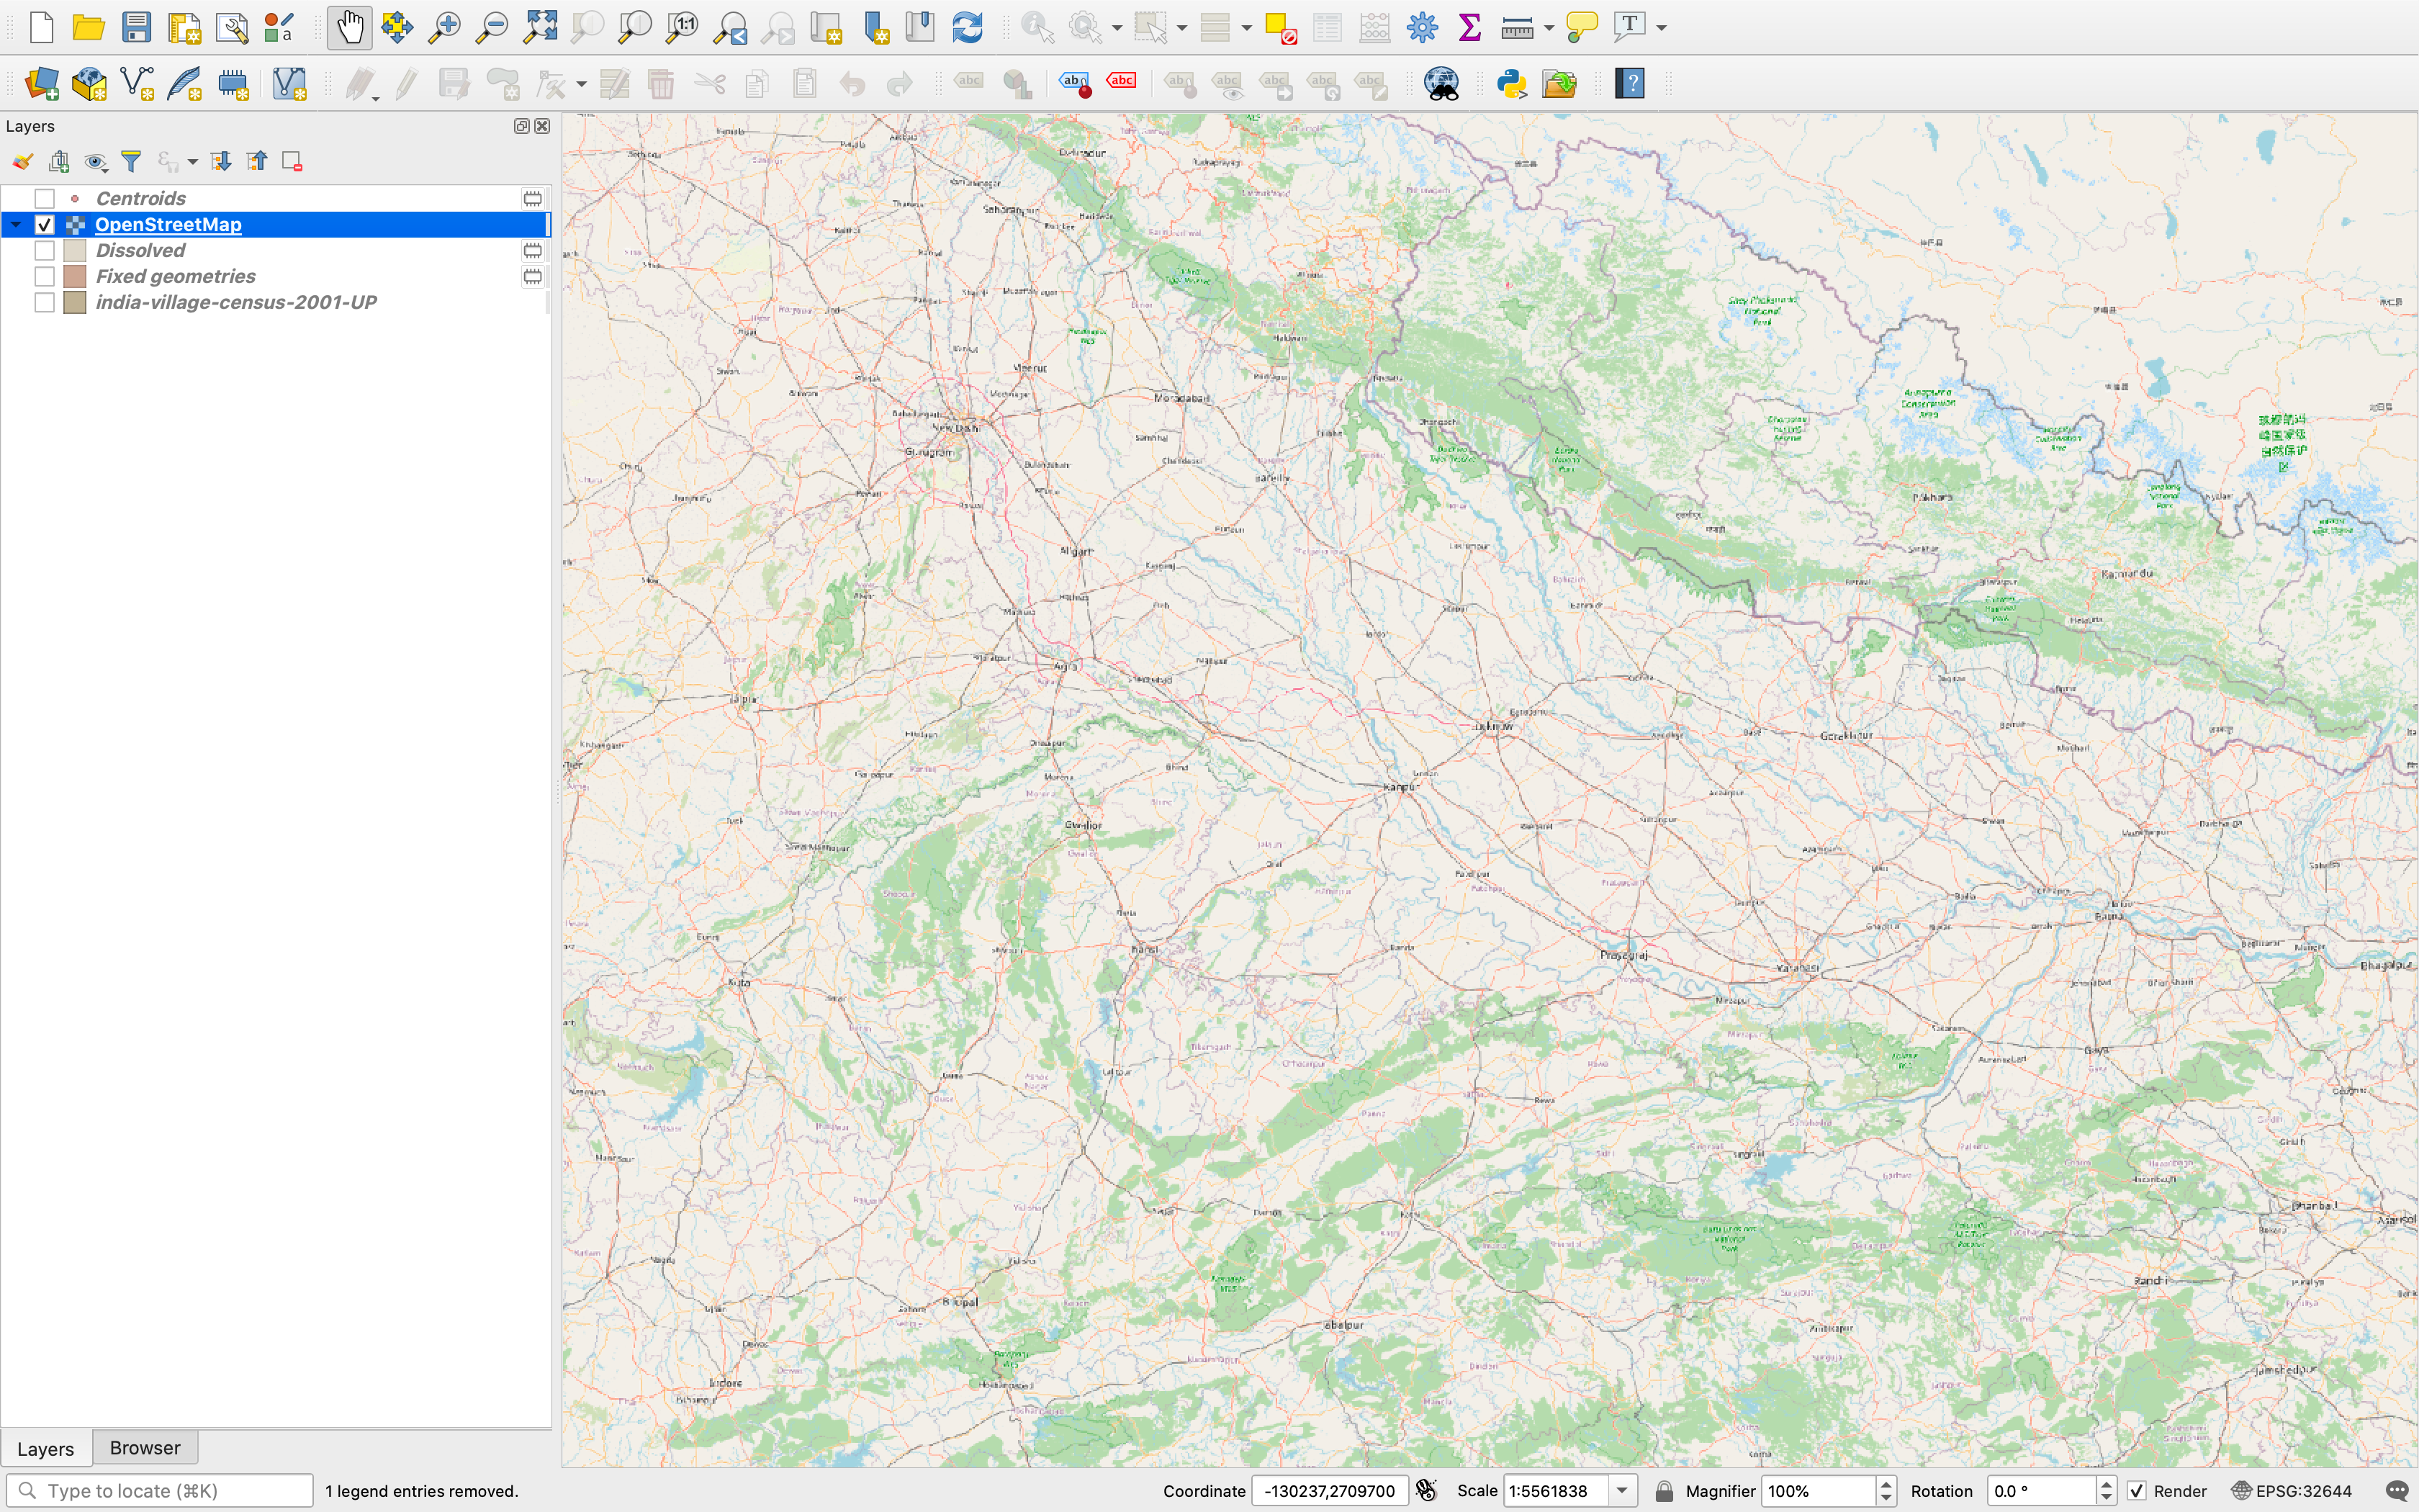Open the text annotation tool dropdown arrow

[1662, 28]
